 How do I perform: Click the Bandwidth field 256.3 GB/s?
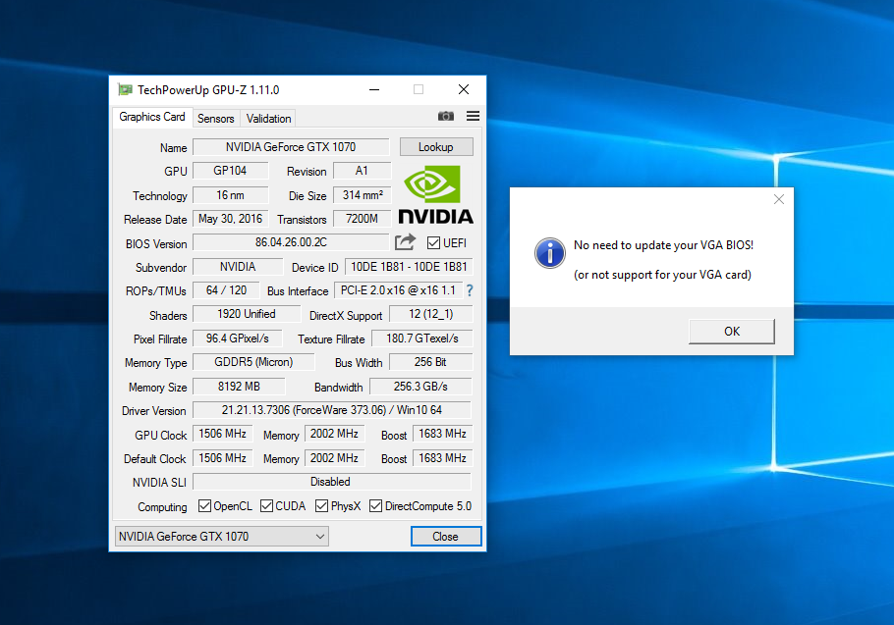click(x=421, y=387)
